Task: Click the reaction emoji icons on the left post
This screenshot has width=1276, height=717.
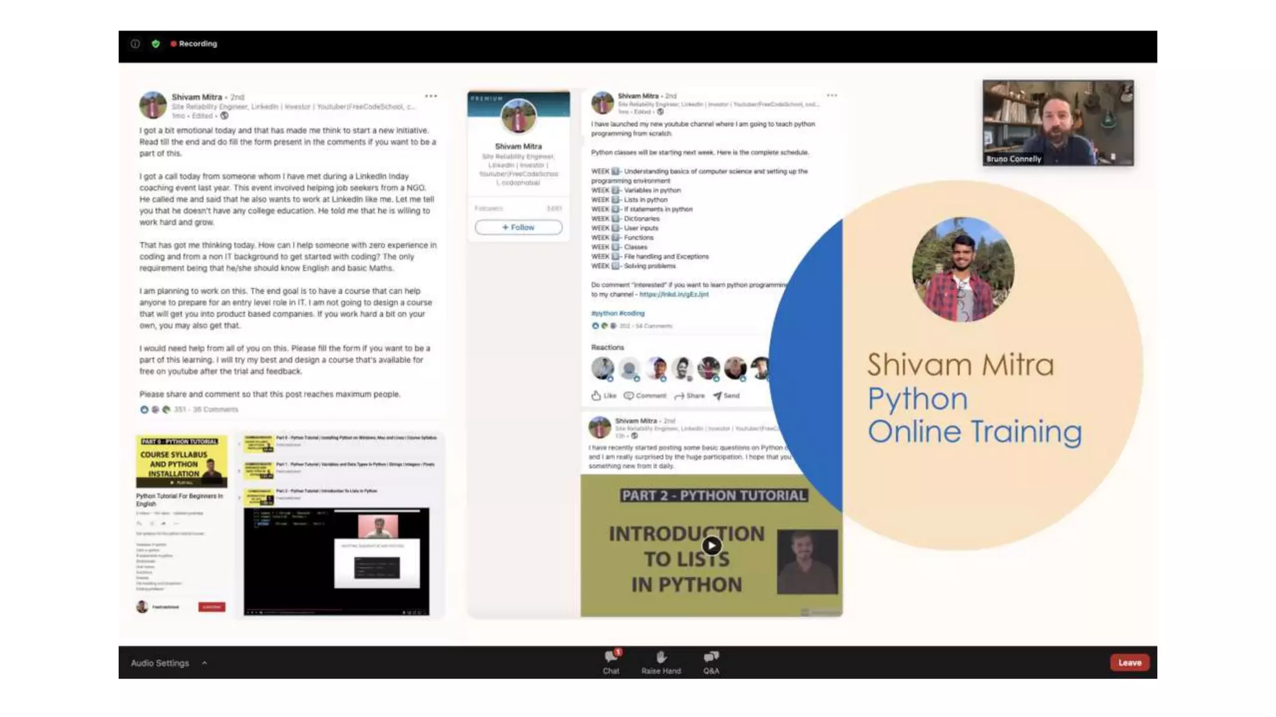Action: coord(155,410)
